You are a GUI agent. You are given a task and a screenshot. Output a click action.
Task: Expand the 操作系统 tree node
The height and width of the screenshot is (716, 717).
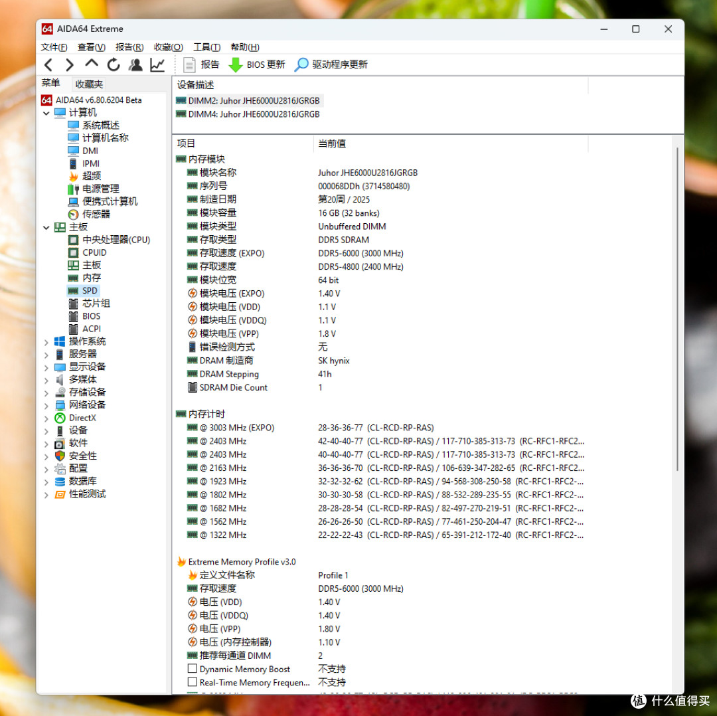pos(46,342)
